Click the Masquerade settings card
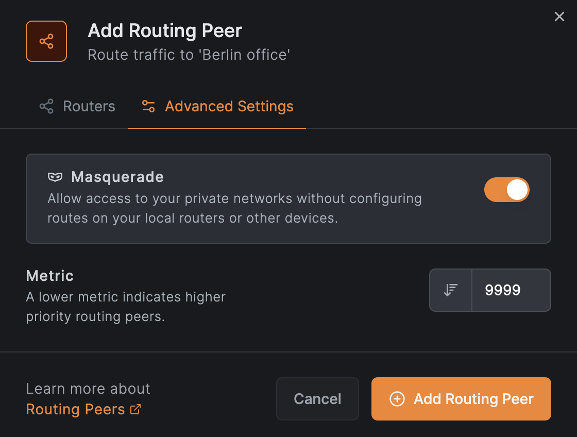This screenshot has height=437, width=577. pos(288,198)
